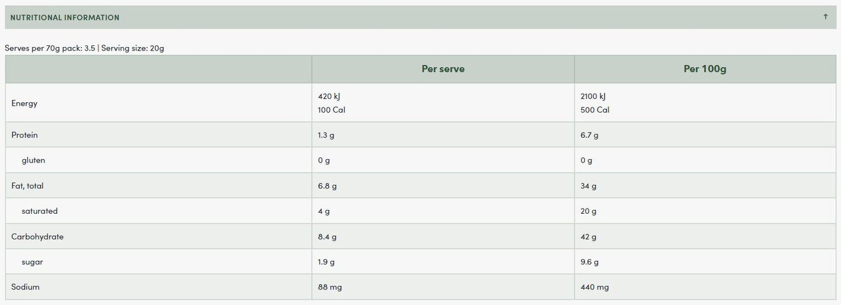
Task: Select the 440 mg sodium value
Action: [595, 287]
